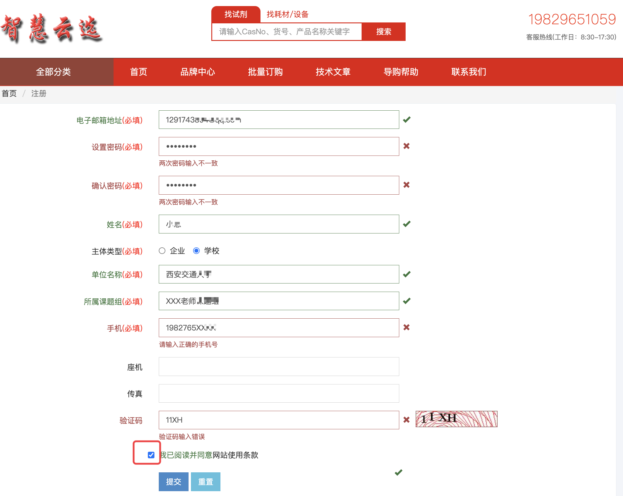Click the CasNo search input field
The width and height of the screenshot is (623, 496).
click(287, 32)
